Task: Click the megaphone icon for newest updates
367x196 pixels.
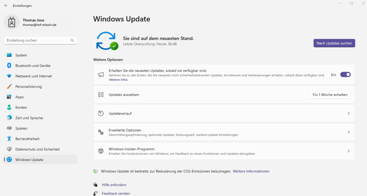Action: pyautogui.click(x=101, y=75)
